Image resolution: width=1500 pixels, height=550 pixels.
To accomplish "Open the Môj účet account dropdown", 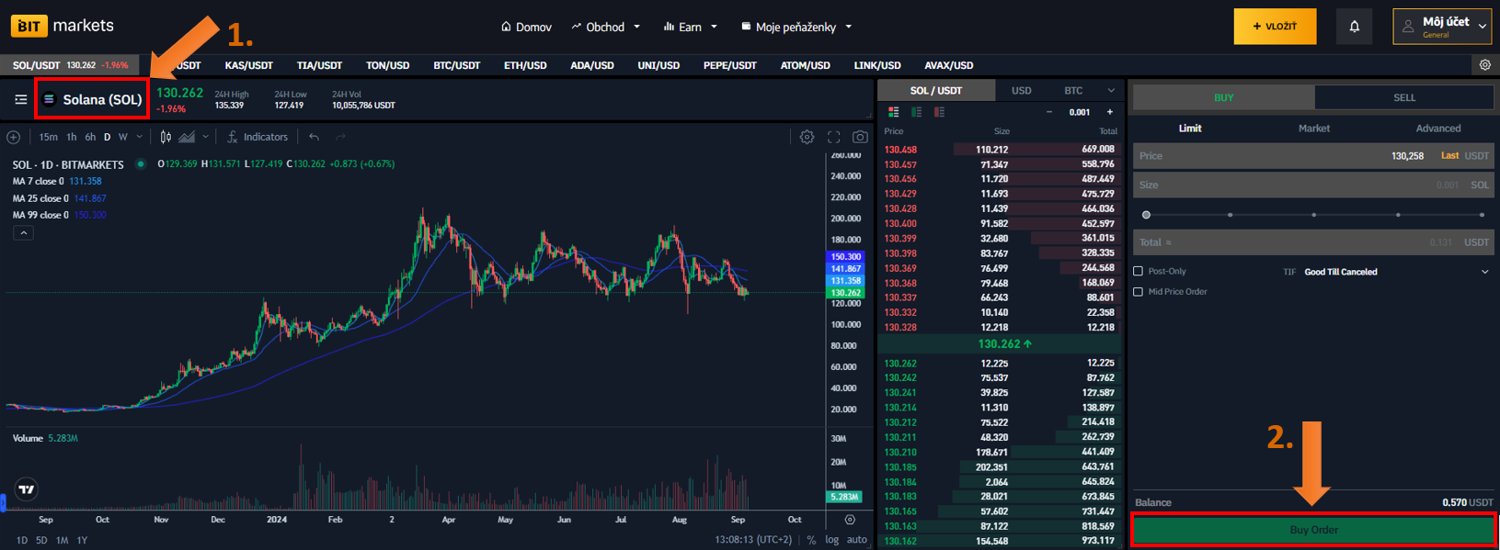I will point(1441,27).
